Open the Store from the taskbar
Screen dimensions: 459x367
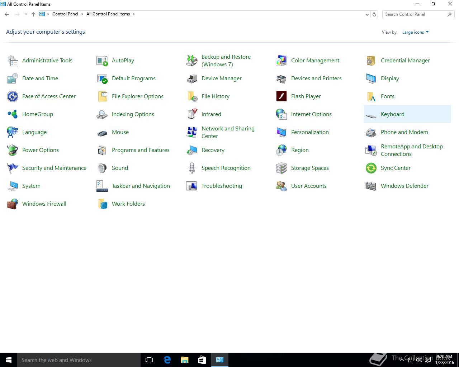click(x=202, y=360)
